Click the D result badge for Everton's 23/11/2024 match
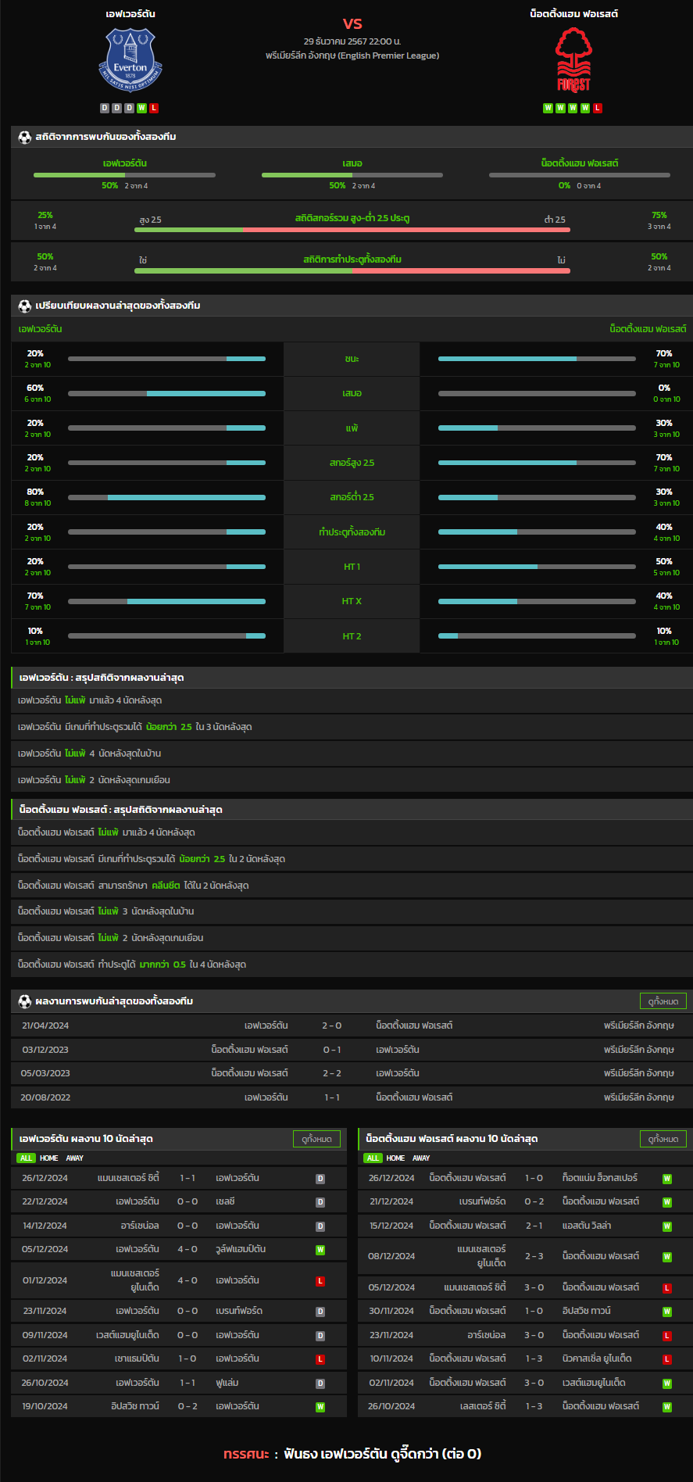 320,1312
